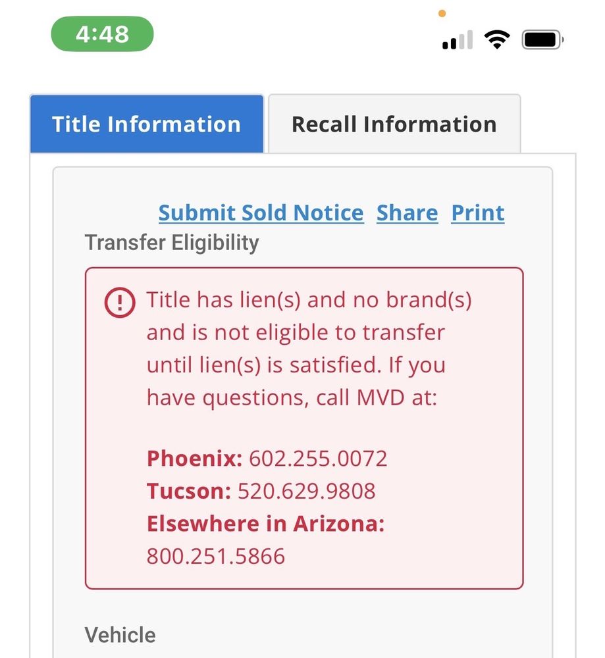The width and height of the screenshot is (605, 658).
Task: Call the Phoenix number 602.255.0072
Action: (x=318, y=458)
